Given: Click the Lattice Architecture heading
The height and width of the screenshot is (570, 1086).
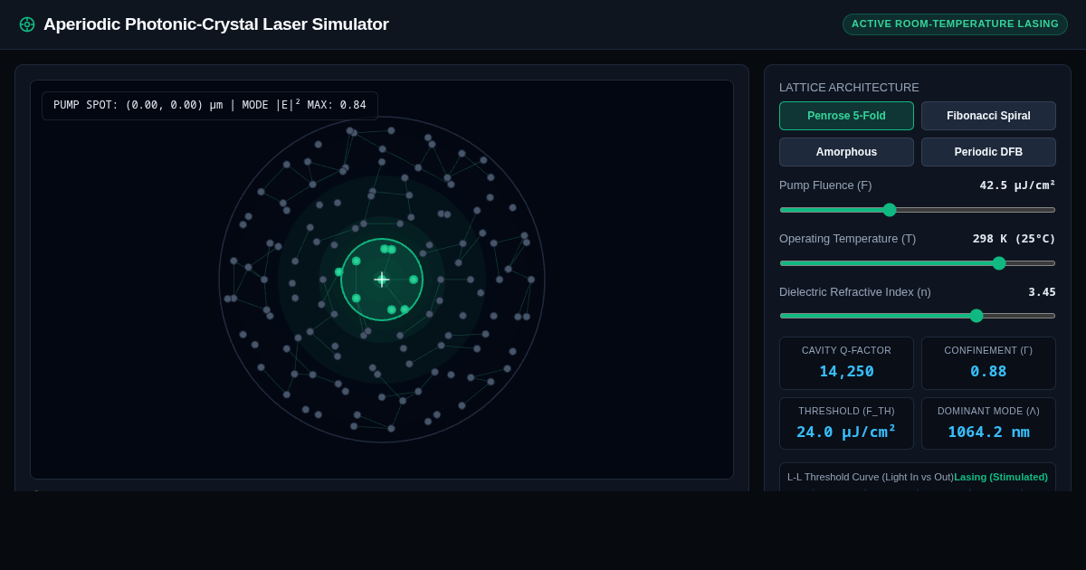Looking at the screenshot, I should tap(849, 87).
